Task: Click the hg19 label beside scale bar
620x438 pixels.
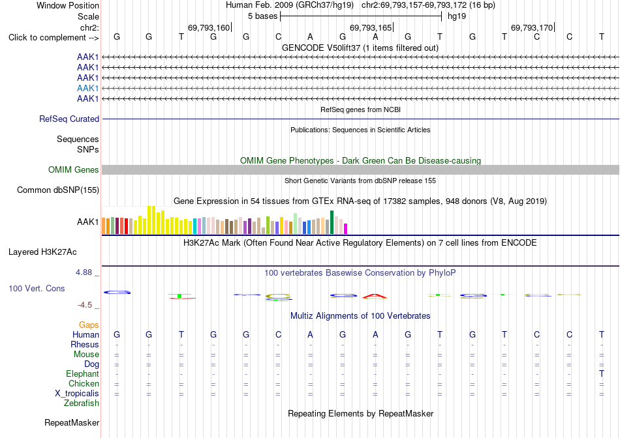Action: click(x=457, y=16)
